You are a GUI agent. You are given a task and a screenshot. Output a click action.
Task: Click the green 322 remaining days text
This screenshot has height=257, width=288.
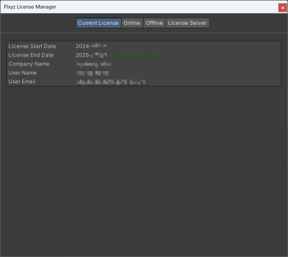[x=137, y=55]
